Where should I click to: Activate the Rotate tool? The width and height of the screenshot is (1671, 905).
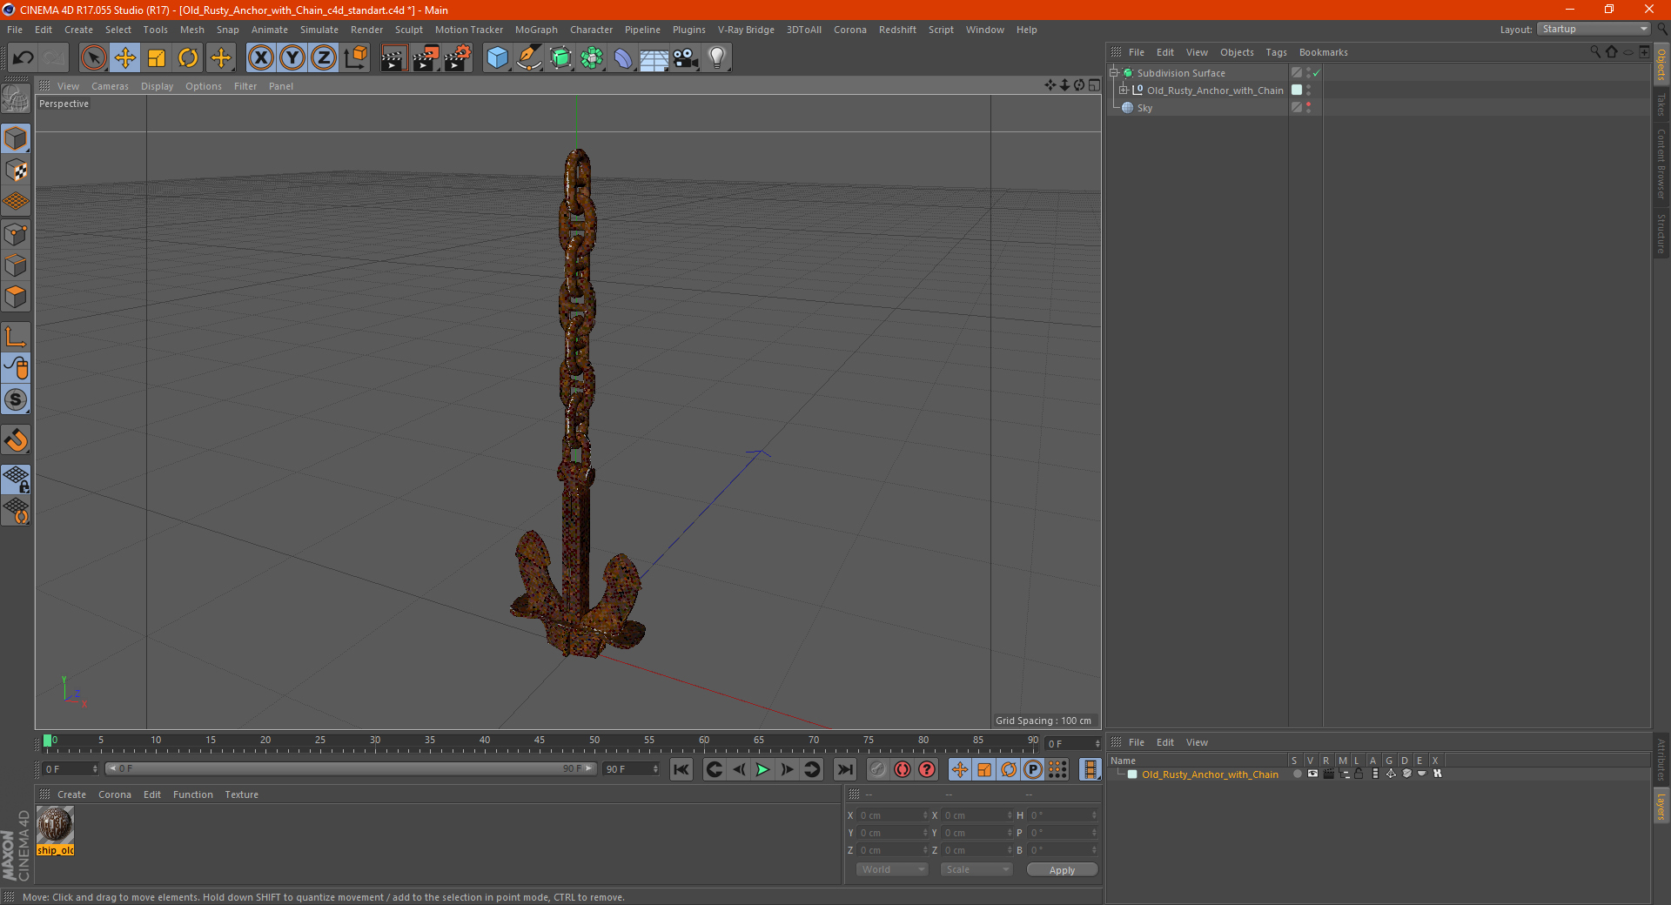point(188,58)
